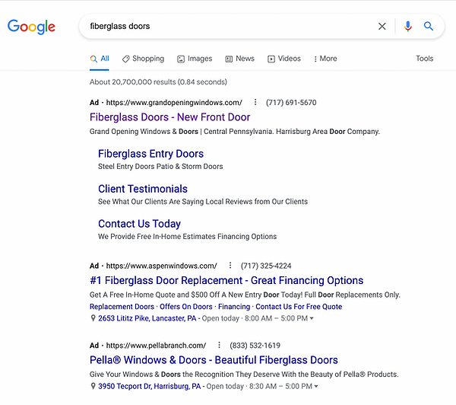The height and width of the screenshot is (405, 456).
Task: Click 'Steel Entry Doors Patio & Storm Doors' text
Action: (x=160, y=167)
